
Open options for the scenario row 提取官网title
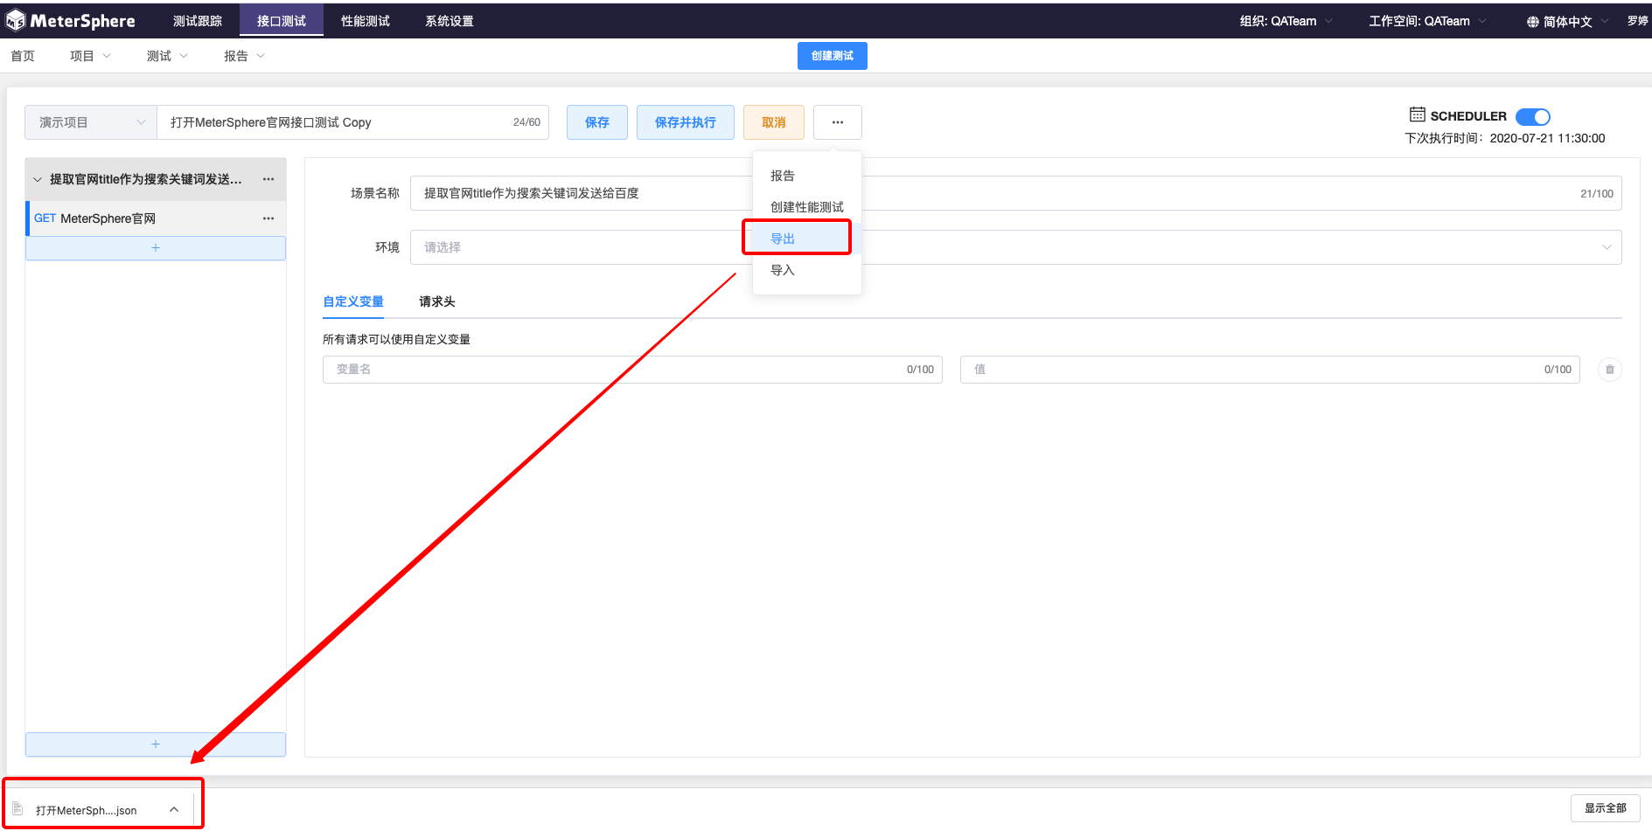coord(268,179)
